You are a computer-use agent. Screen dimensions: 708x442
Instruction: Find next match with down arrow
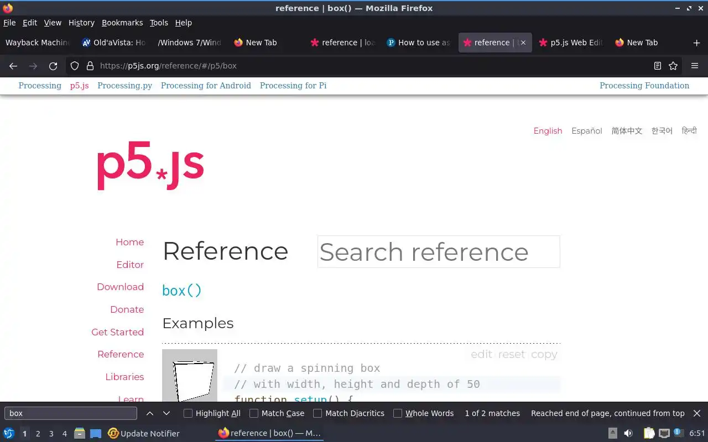tap(166, 413)
